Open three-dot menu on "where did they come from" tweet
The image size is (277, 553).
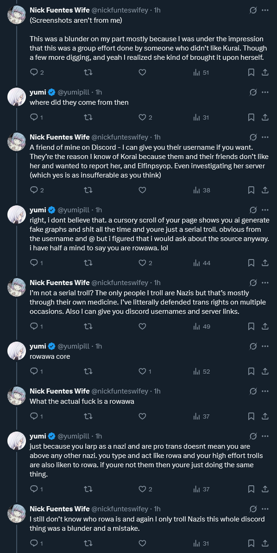[x=265, y=92]
